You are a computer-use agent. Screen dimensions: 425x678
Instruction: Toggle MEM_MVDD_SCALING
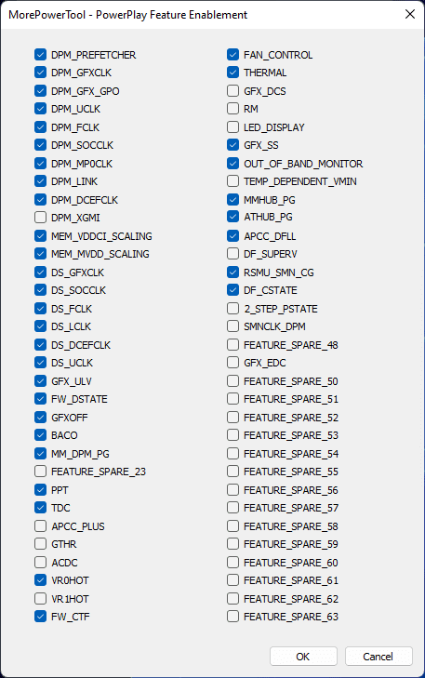40,254
